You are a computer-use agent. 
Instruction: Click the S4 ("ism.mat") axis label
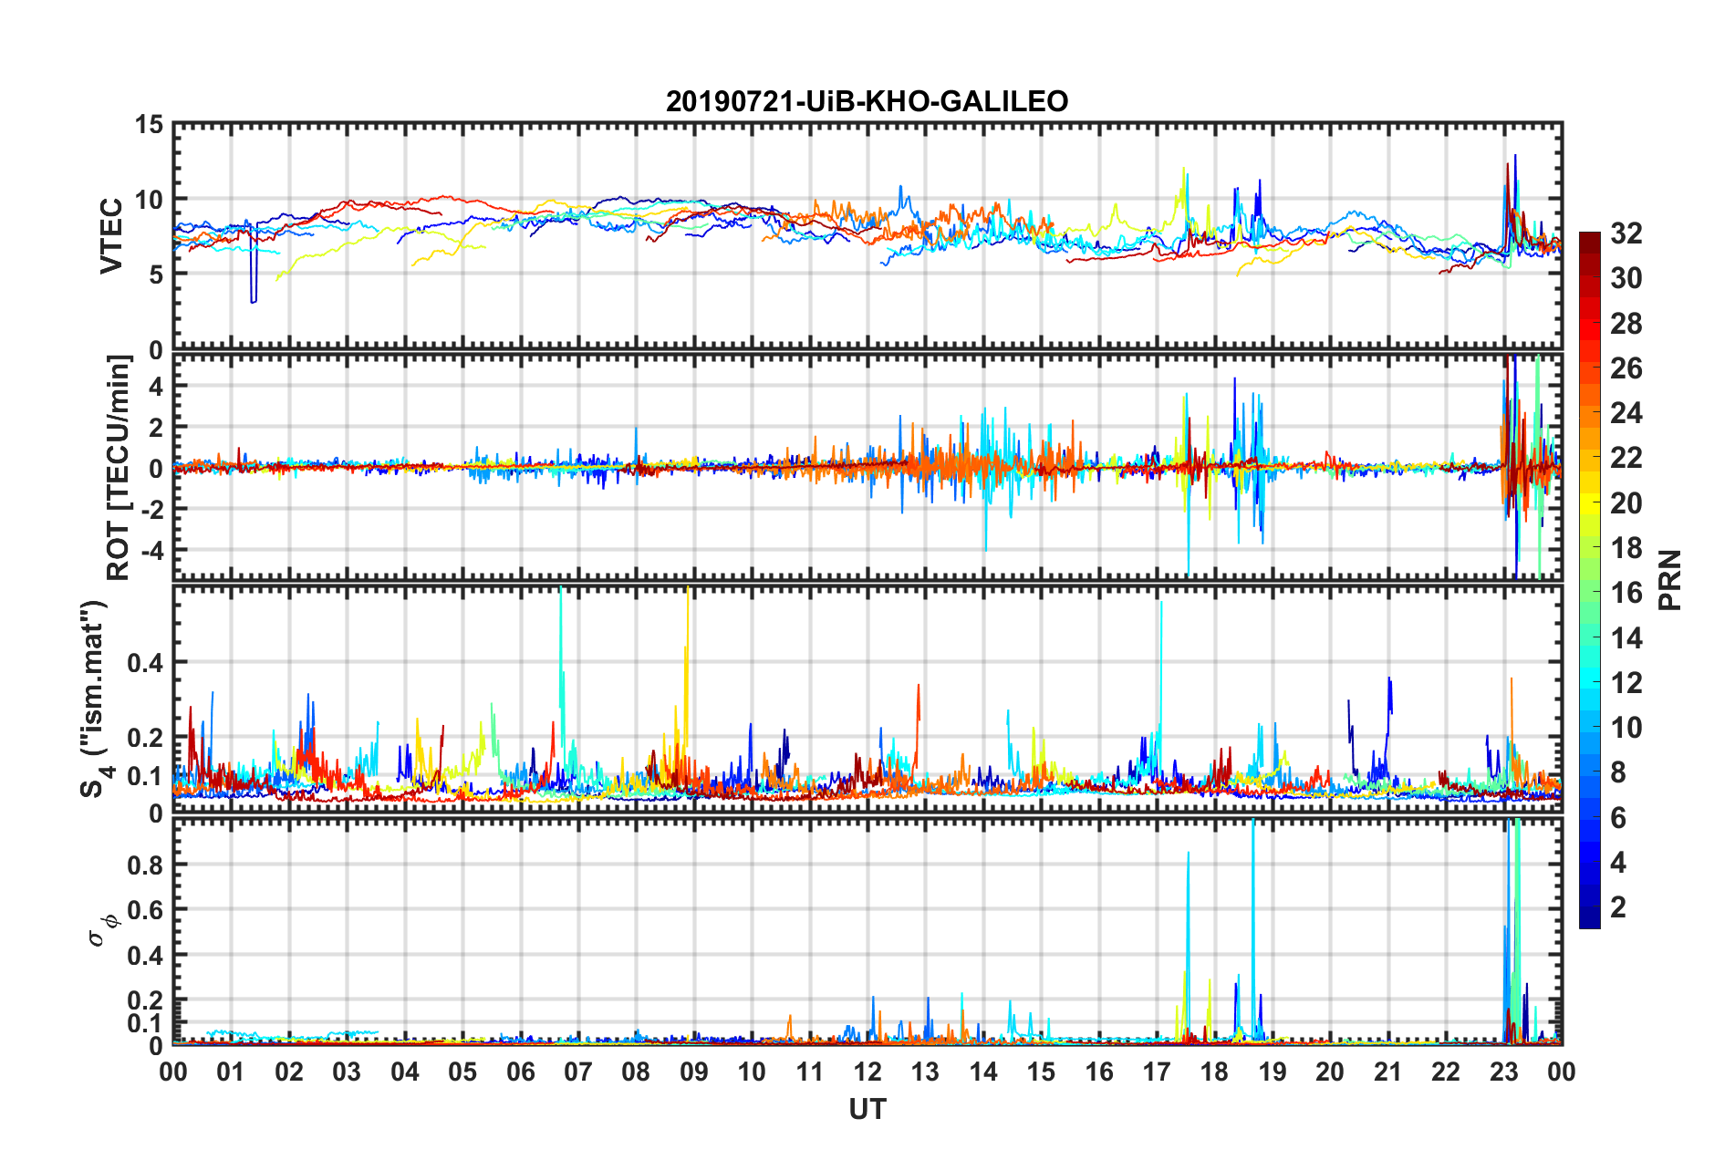coord(95,699)
